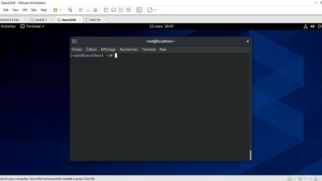Screen dimensions: 322x181
Task: Pause the virtual machine
Action: pos(55,10)
